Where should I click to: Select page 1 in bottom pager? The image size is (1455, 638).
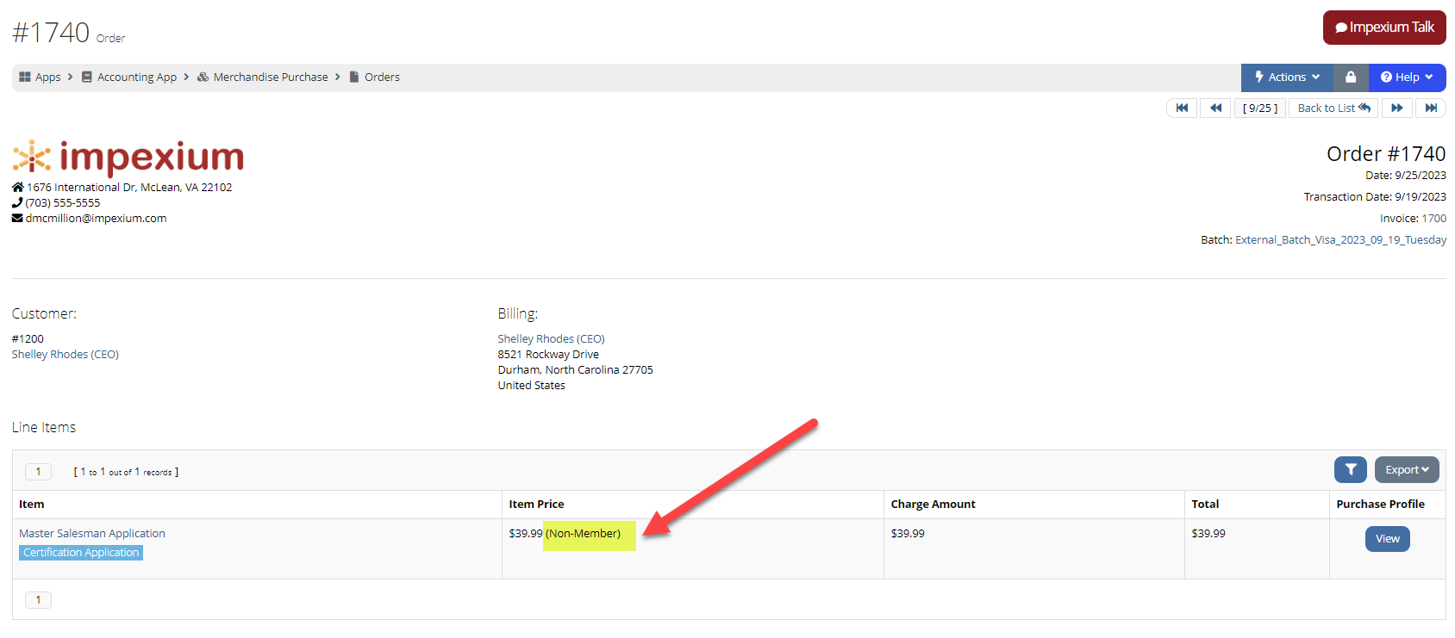38,600
